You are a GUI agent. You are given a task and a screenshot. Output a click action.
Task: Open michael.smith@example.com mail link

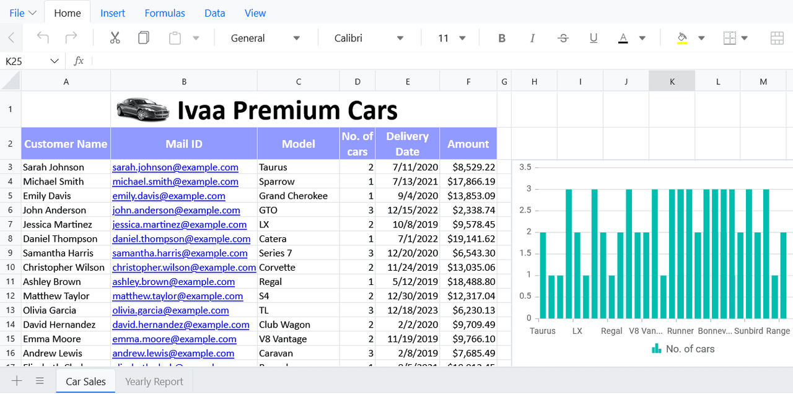(175, 182)
